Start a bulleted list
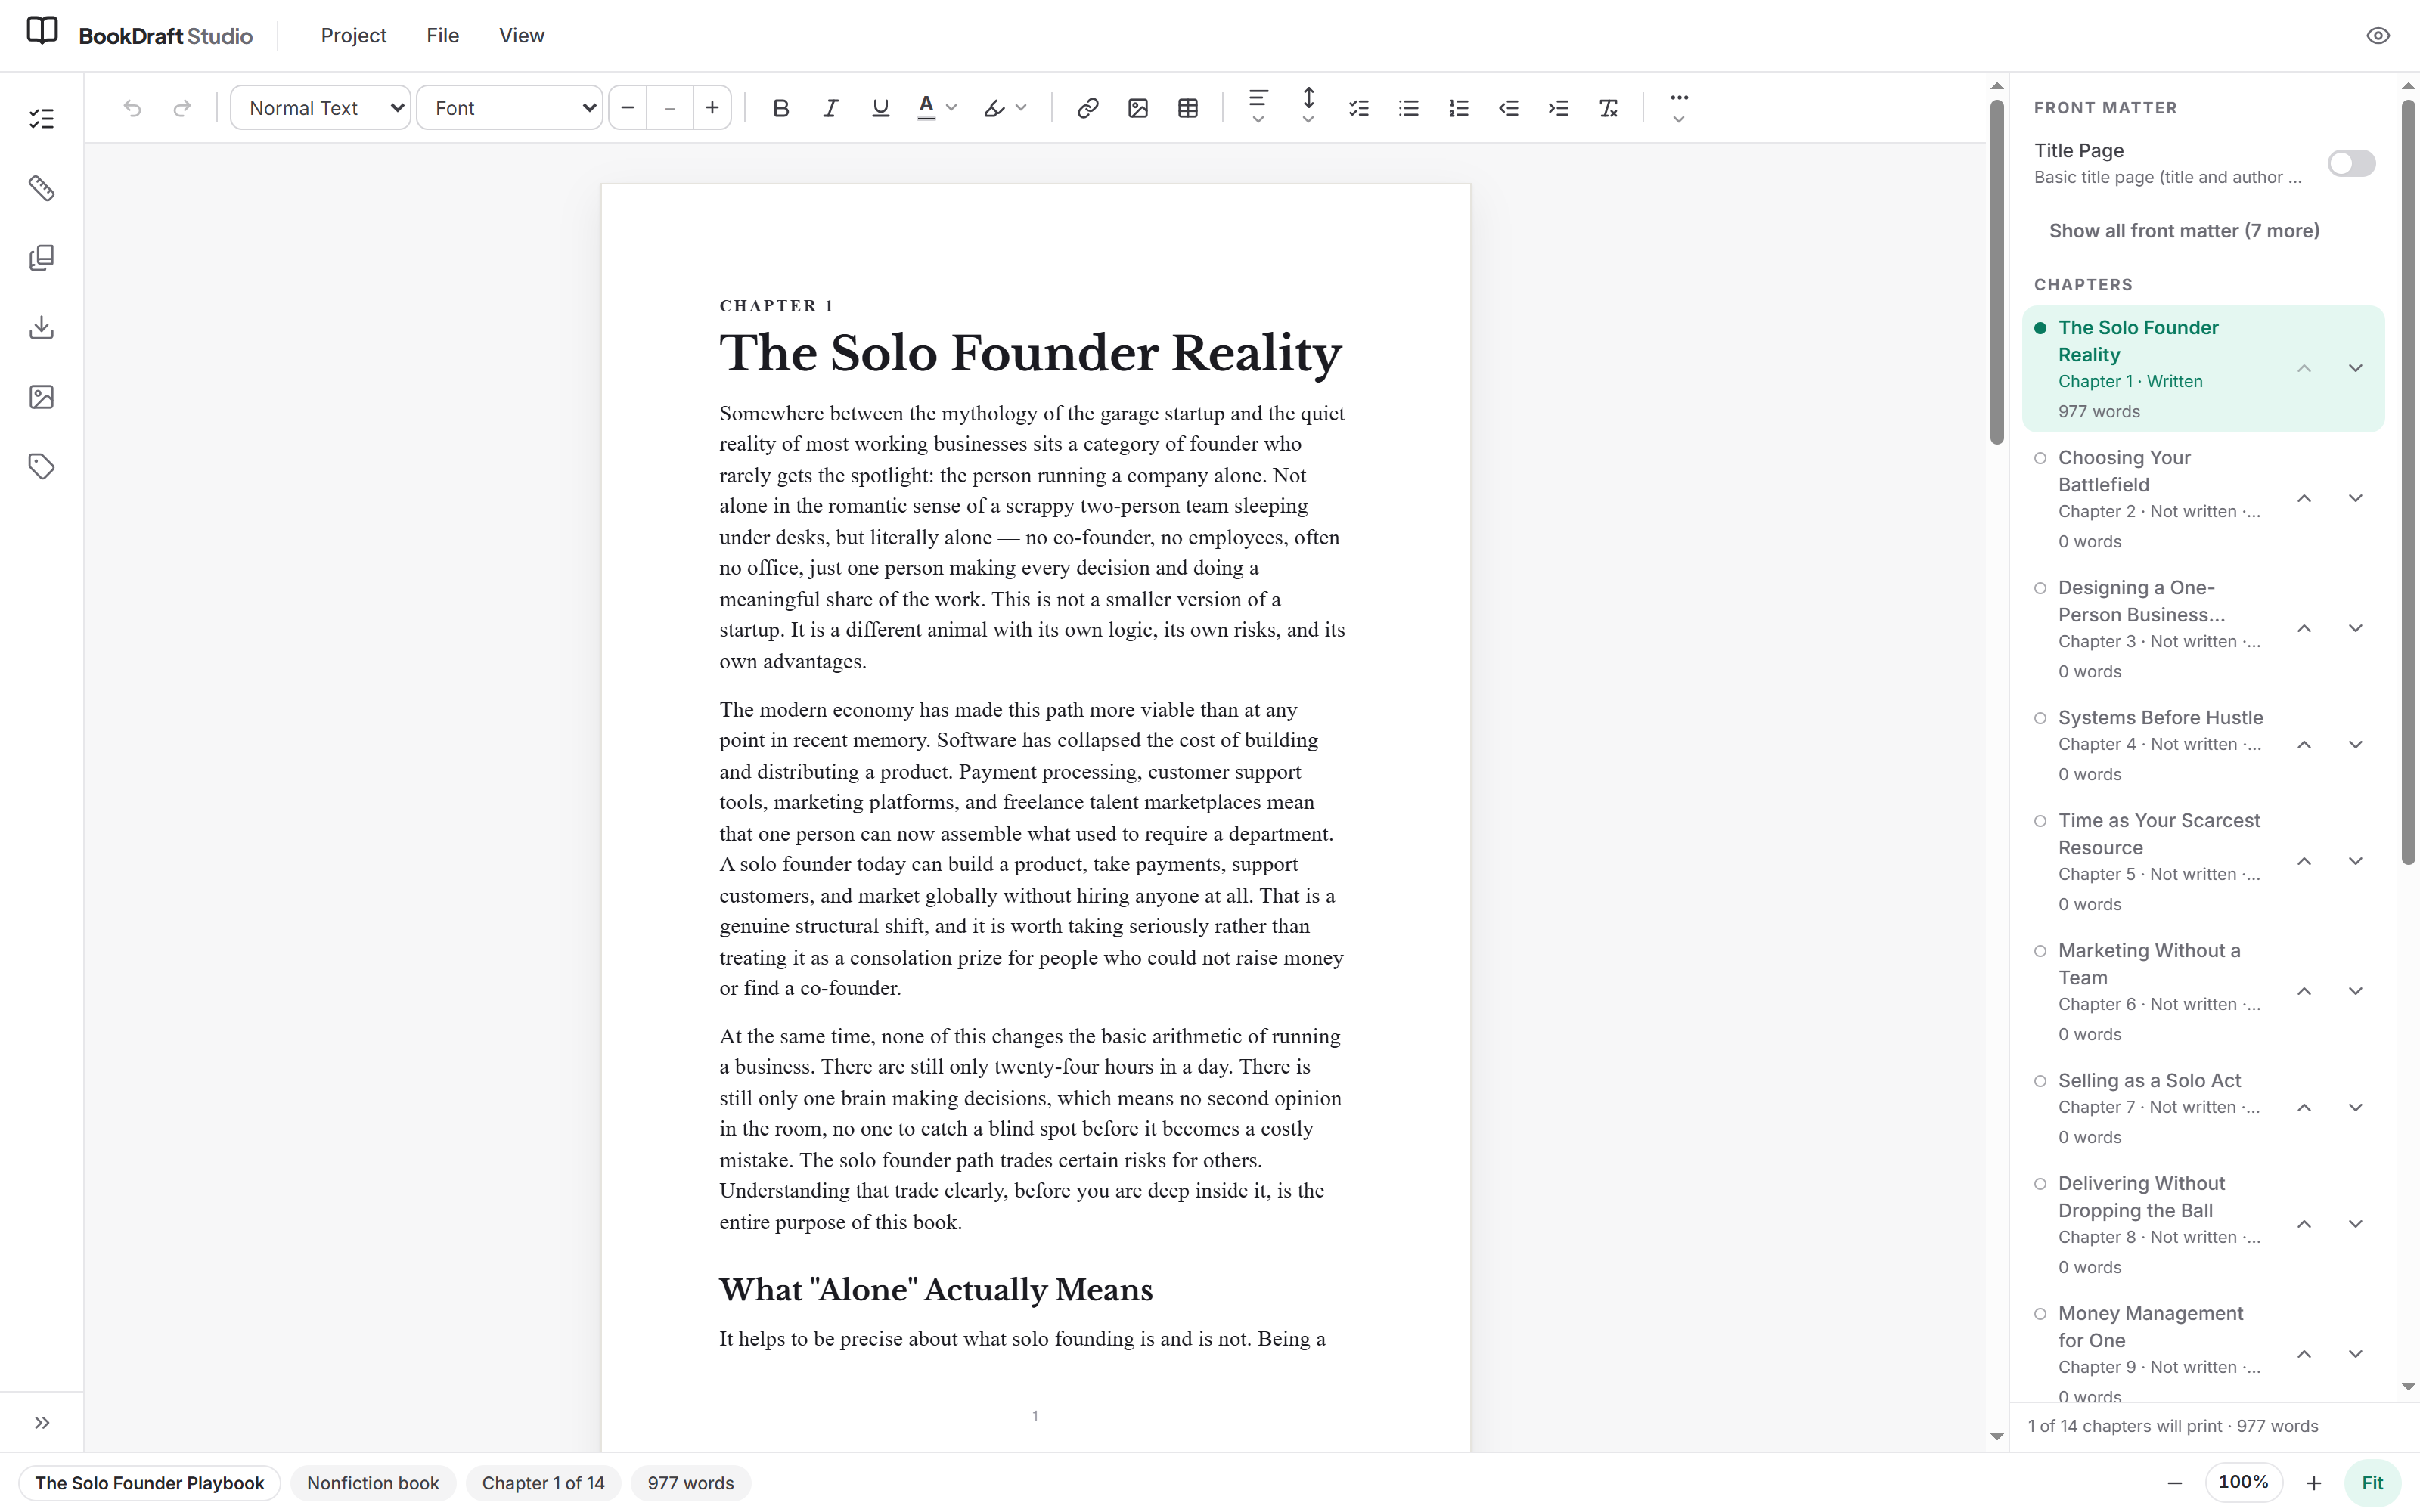Viewport: 2420px width, 1512px height. pyautogui.click(x=1408, y=108)
